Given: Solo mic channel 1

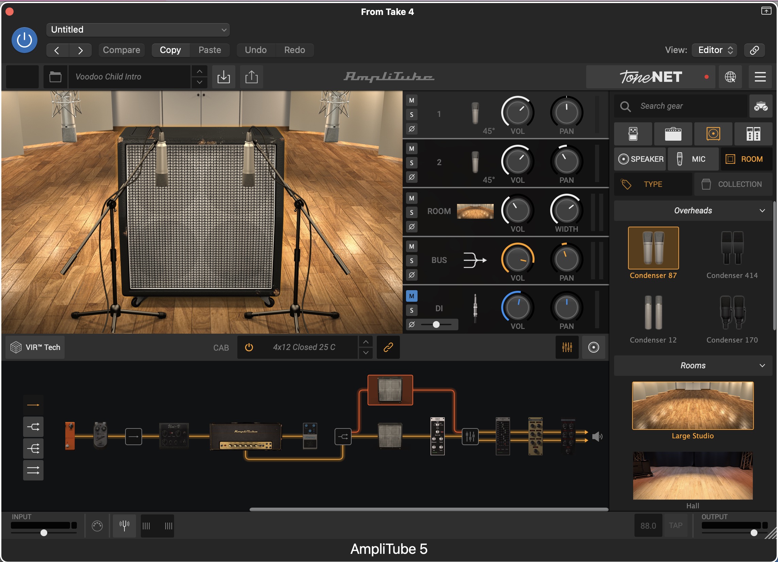Looking at the screenshot, I should 412,115.
